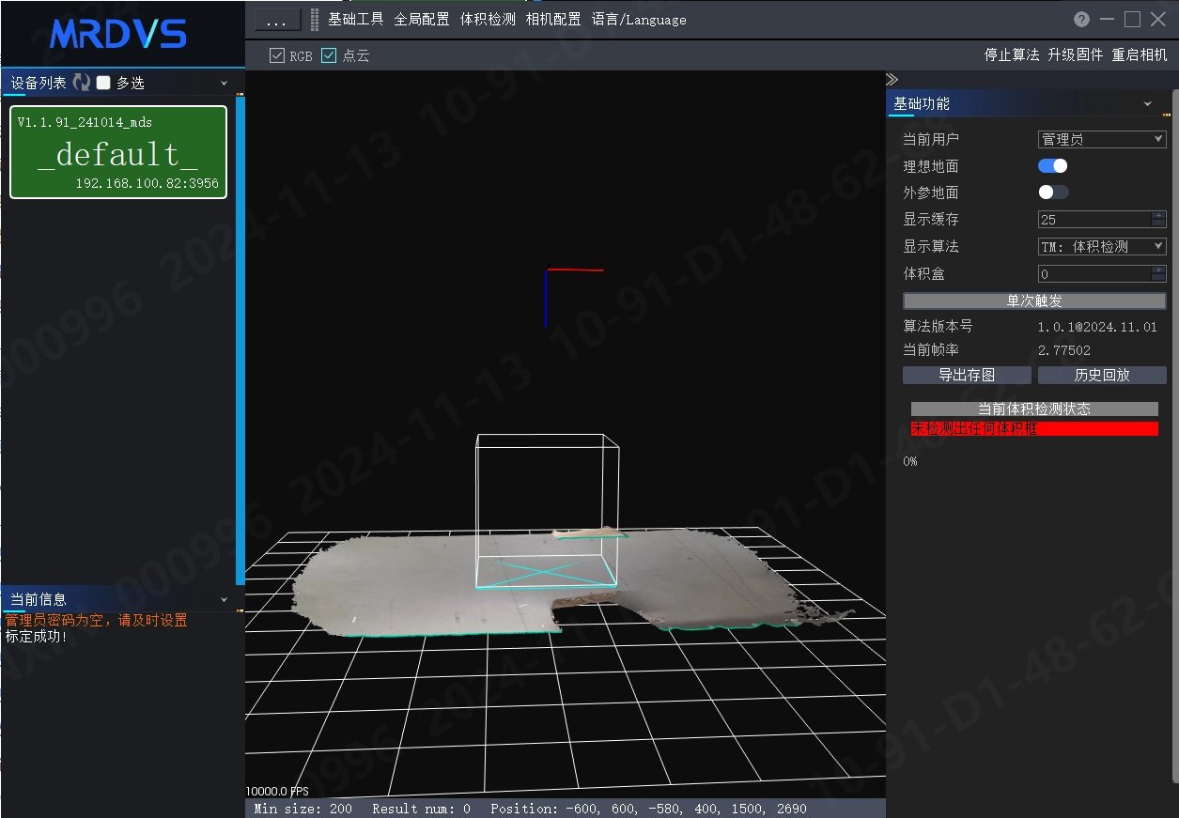Expand the 基础功能 panel arrow
1179x818 pixels.
1148,103
